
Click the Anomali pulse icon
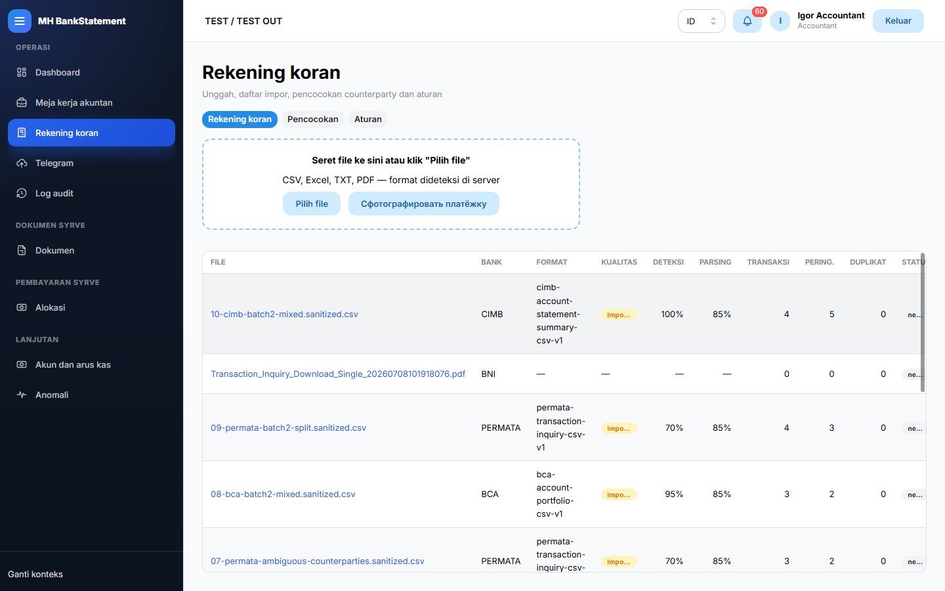(22, 395)
